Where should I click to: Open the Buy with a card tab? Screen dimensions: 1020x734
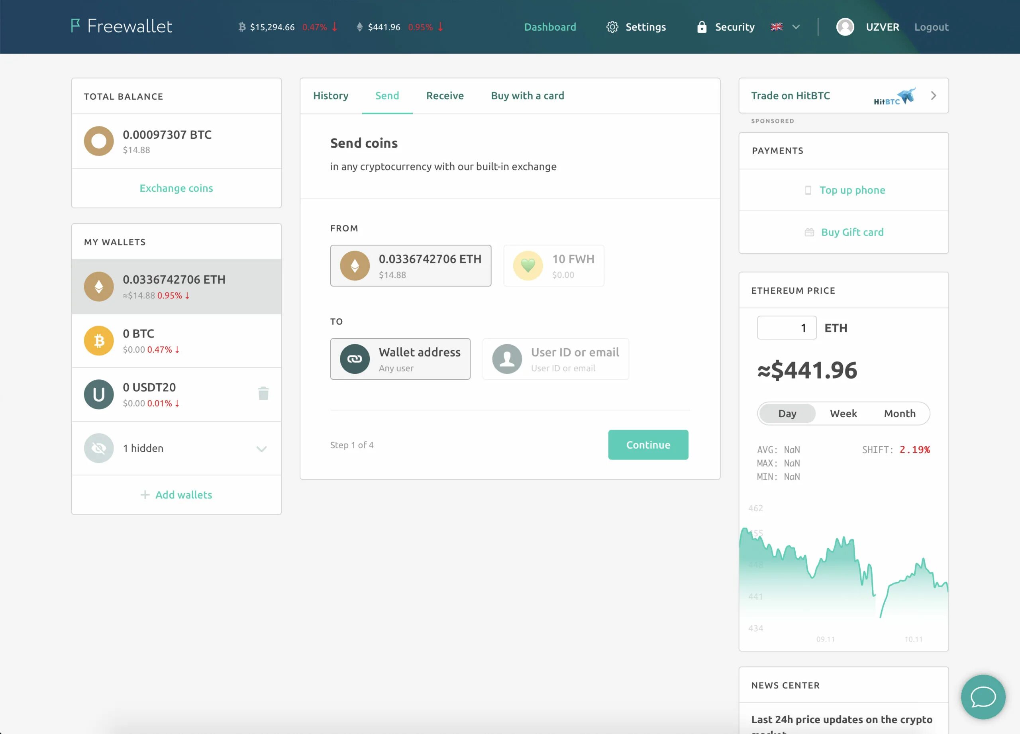pos(527,96)
